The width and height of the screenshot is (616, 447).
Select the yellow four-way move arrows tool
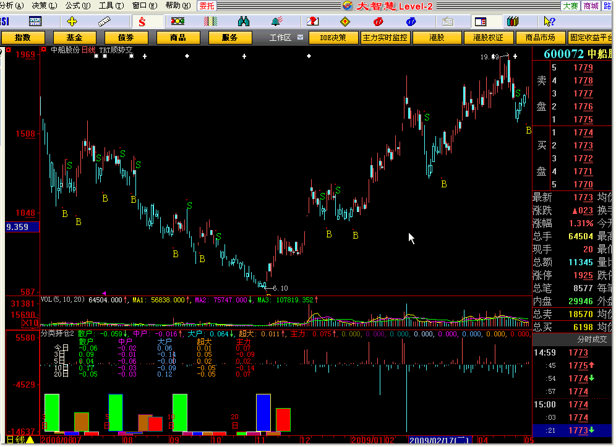pyautogui.click(x=72, y=21)
